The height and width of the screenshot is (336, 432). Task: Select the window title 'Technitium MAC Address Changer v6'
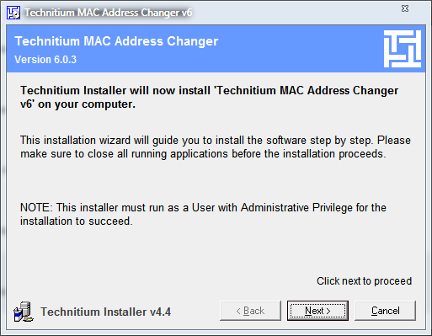point(109,13)
